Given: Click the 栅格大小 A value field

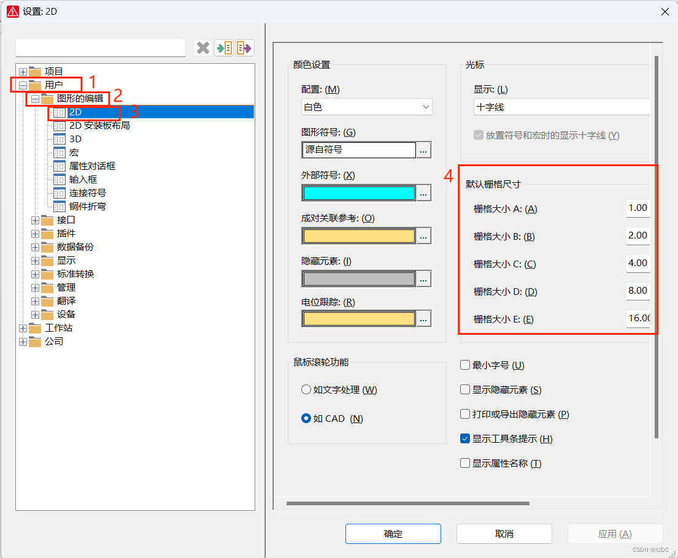Looking at the screenshot, I should point(638,208).
